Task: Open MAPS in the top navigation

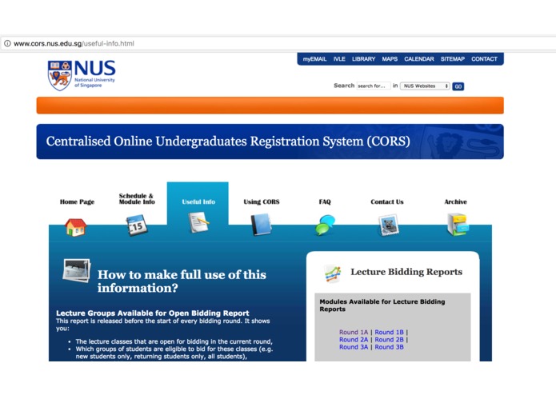Action: 390,59
